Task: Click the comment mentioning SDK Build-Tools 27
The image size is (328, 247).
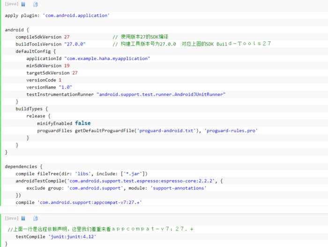Action: coord(192,44)
